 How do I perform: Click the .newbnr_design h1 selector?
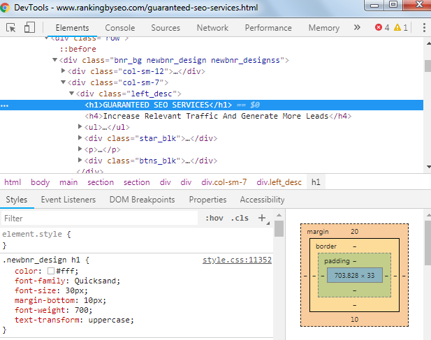41,260
